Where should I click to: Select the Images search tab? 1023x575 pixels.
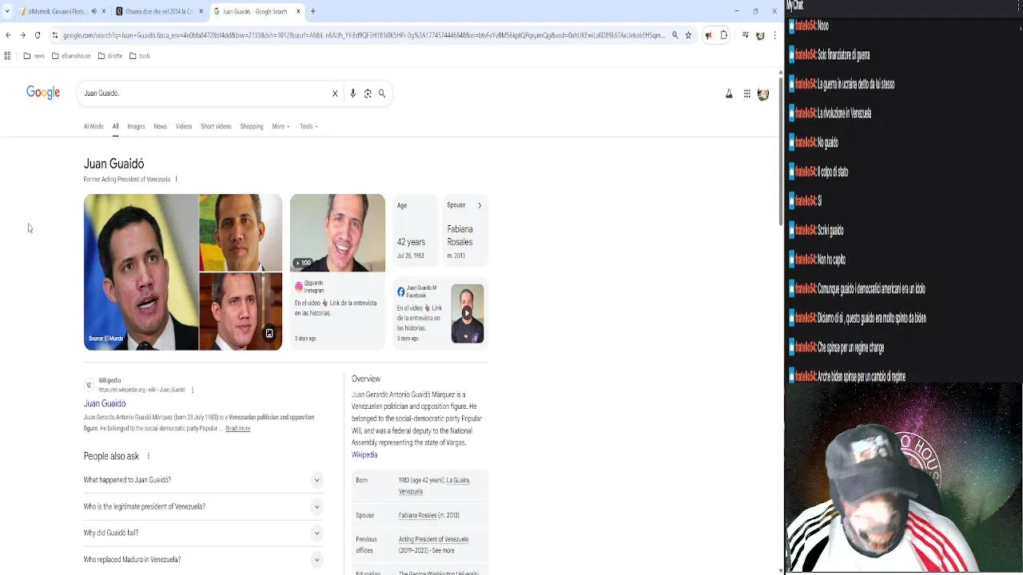pos(136,126)
